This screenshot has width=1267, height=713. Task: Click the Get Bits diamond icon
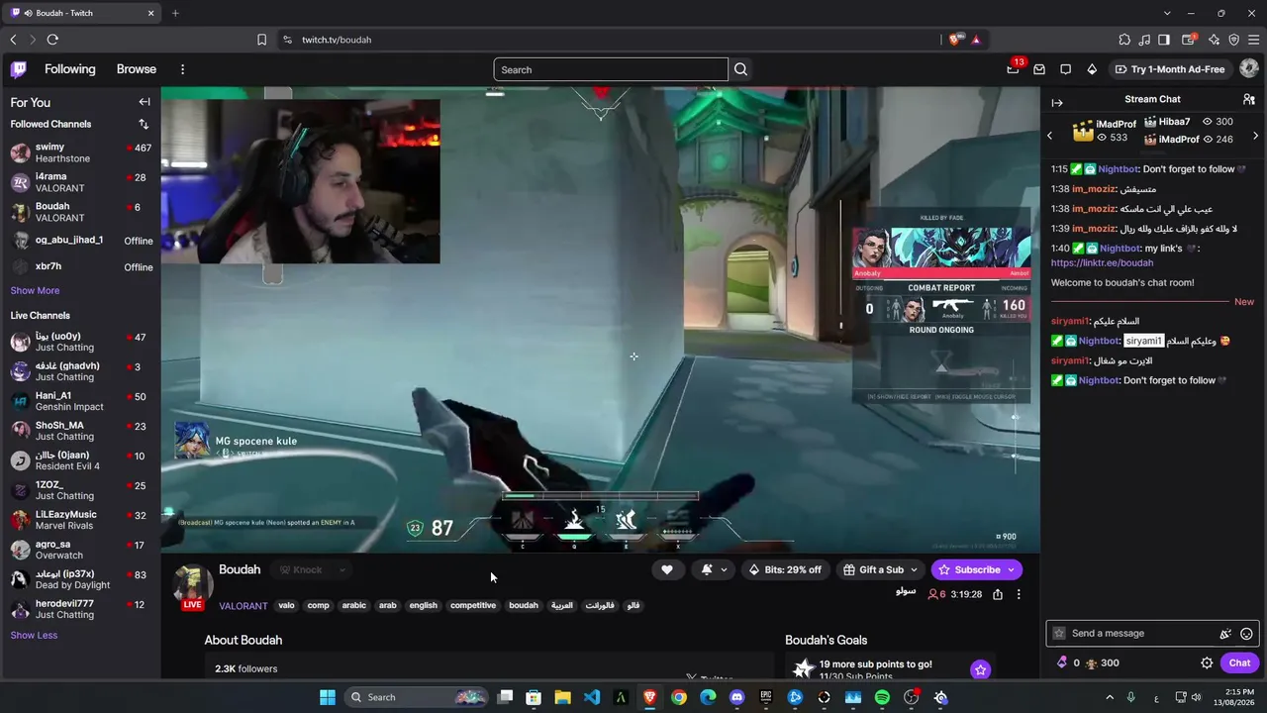click(x=1092, y=69)
